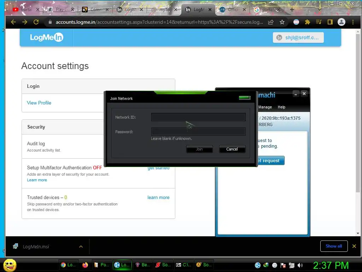Open the Chrome profile avatar

341,22
